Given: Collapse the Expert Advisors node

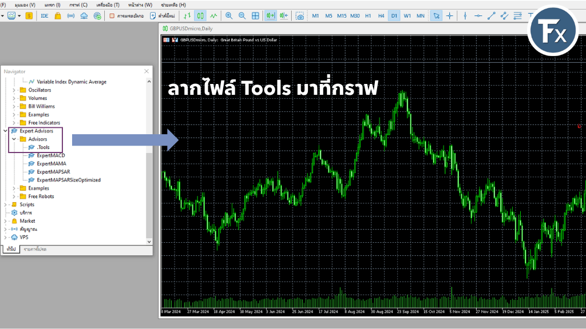Looking at the screenshot, I should 6,131.
